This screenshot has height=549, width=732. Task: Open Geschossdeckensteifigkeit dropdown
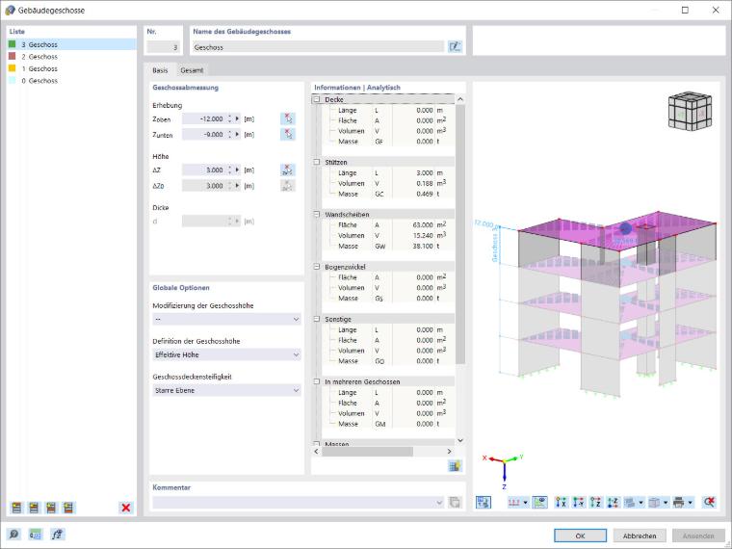[226, 390]
